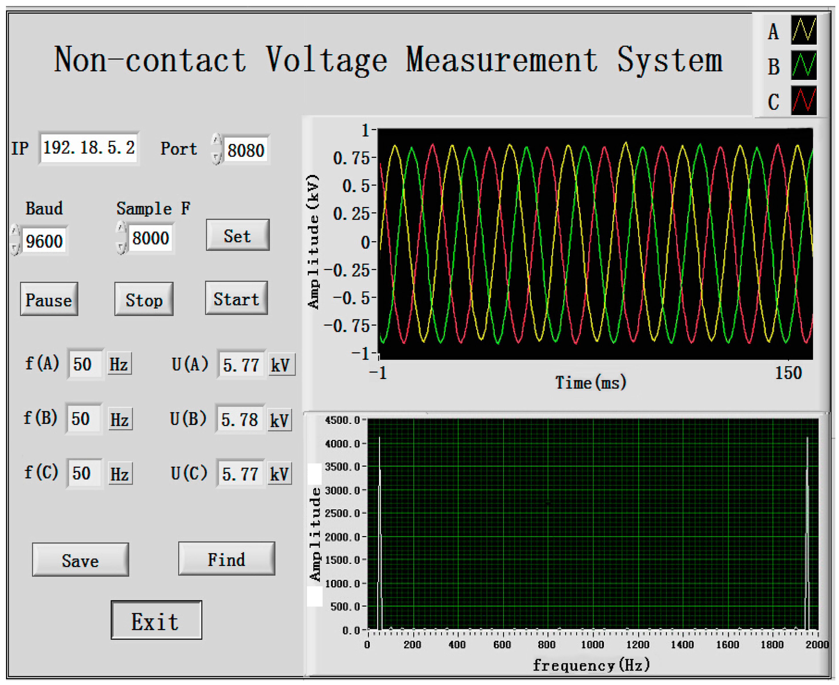The image size is (839, 685).
Task: Decrement the Port value with down arrow
Action: [216, 158]
